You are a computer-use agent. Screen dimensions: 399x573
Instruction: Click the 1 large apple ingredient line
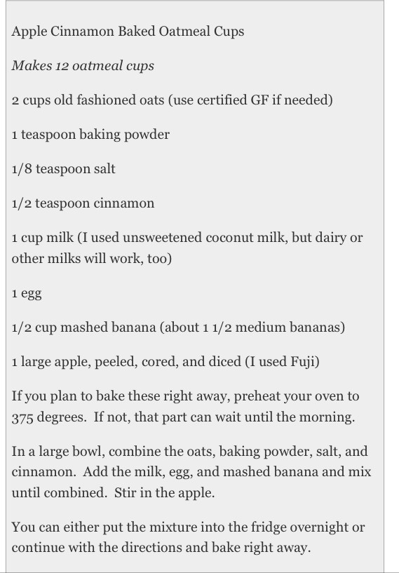[165, 362]
